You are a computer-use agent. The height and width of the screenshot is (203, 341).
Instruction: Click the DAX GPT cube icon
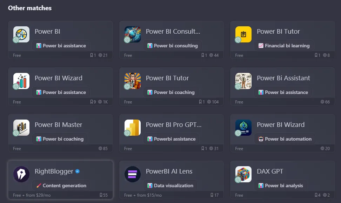243,174
